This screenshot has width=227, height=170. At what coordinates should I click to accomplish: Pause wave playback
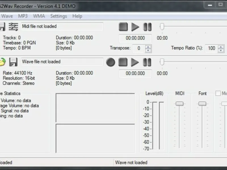(x=147, y=62)
